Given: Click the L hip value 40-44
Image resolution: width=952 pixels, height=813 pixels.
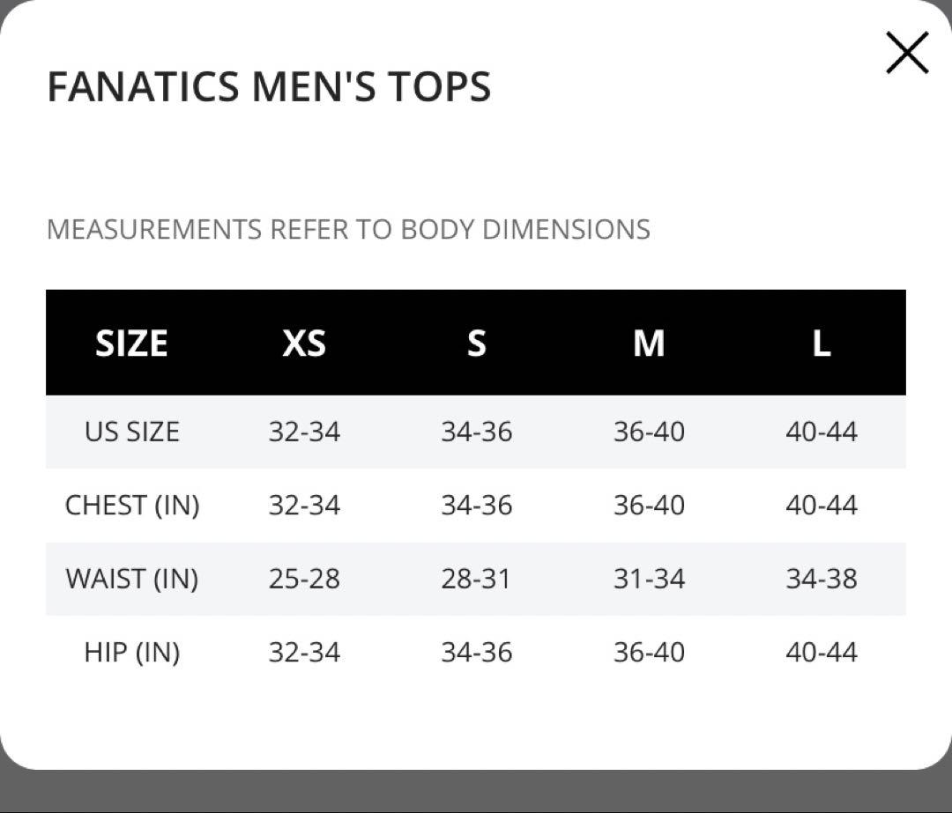Looking at the screenshot, I should [x=822, y=652].
